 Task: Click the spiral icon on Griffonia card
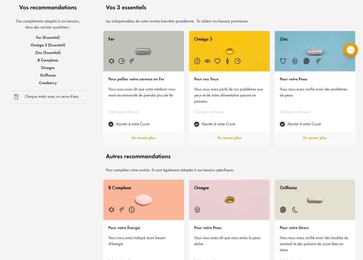tap(283, 210)
